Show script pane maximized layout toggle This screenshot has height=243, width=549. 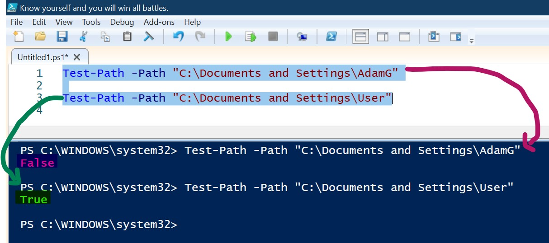404,37
